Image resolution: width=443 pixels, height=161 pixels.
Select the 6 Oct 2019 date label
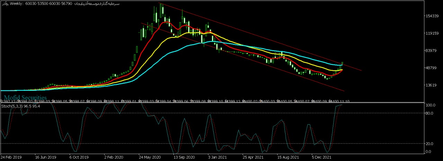[x=80, y=157]
